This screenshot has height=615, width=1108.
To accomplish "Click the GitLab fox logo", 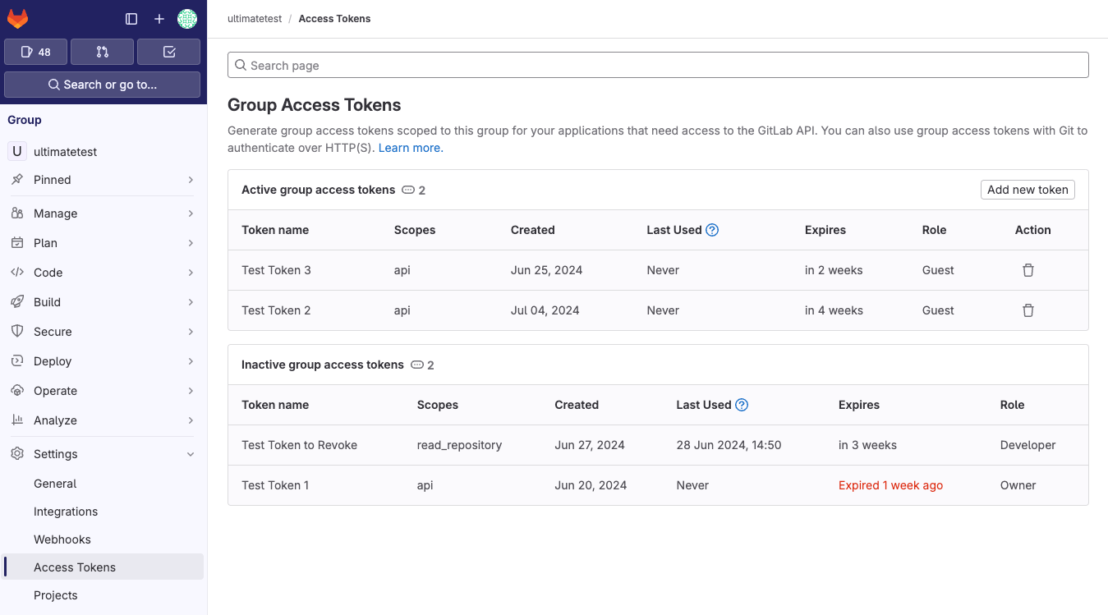I will pyautogui.click(x=17, y=18).
